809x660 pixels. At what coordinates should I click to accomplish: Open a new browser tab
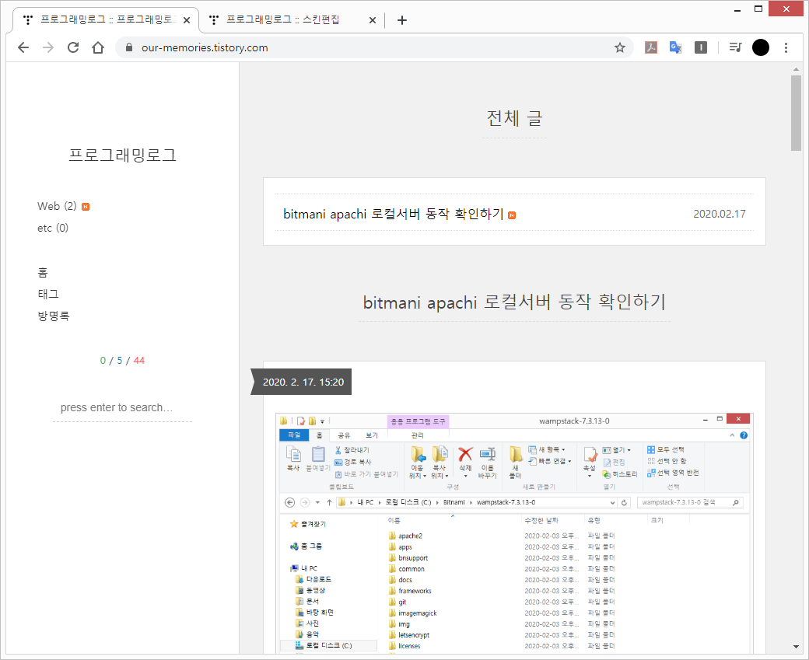click(402, 20)
